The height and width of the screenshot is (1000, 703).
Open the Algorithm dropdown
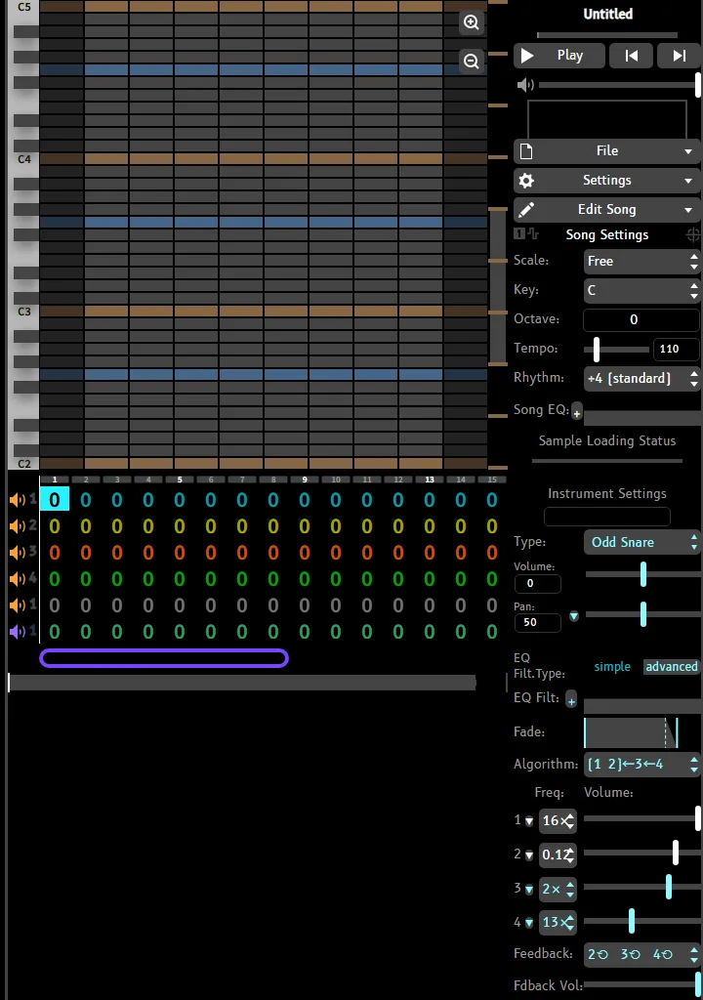641,764
